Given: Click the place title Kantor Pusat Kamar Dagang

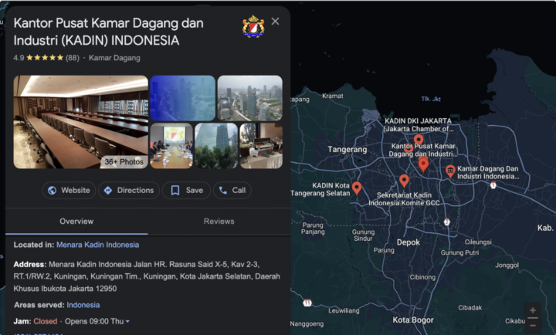Looking at the screenshot, I should tap(109, 32).
